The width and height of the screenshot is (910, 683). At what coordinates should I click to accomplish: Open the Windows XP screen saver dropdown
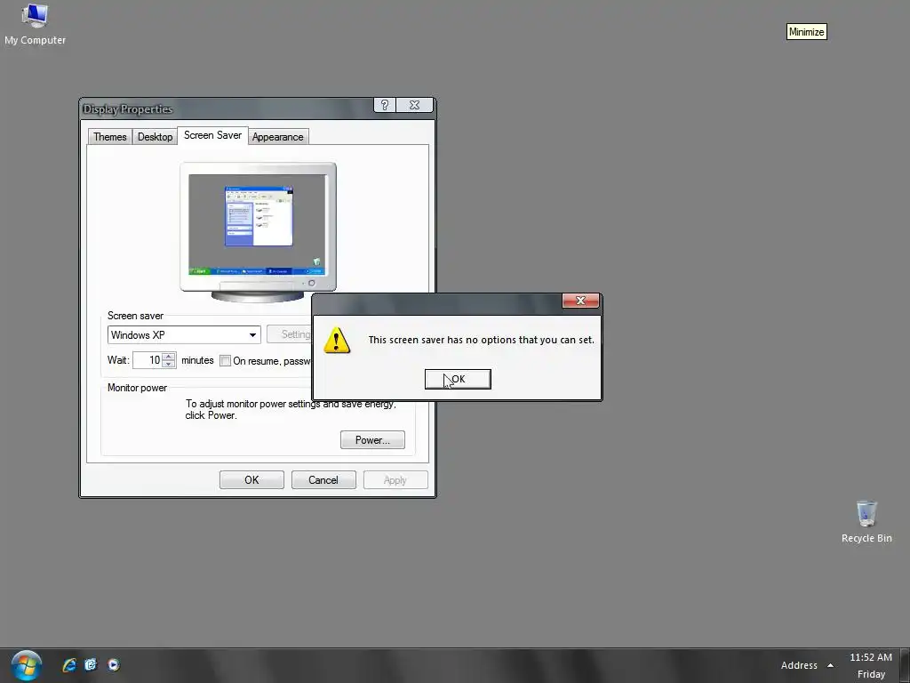(184, 335)
